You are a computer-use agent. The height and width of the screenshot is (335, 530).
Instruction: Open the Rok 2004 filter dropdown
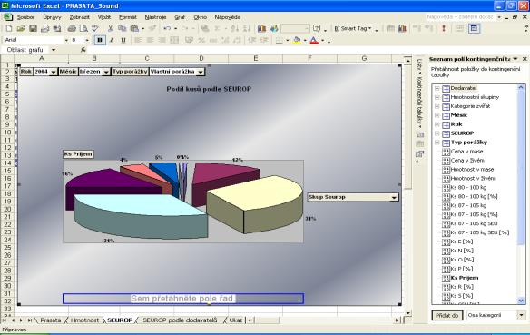point(54,72)
